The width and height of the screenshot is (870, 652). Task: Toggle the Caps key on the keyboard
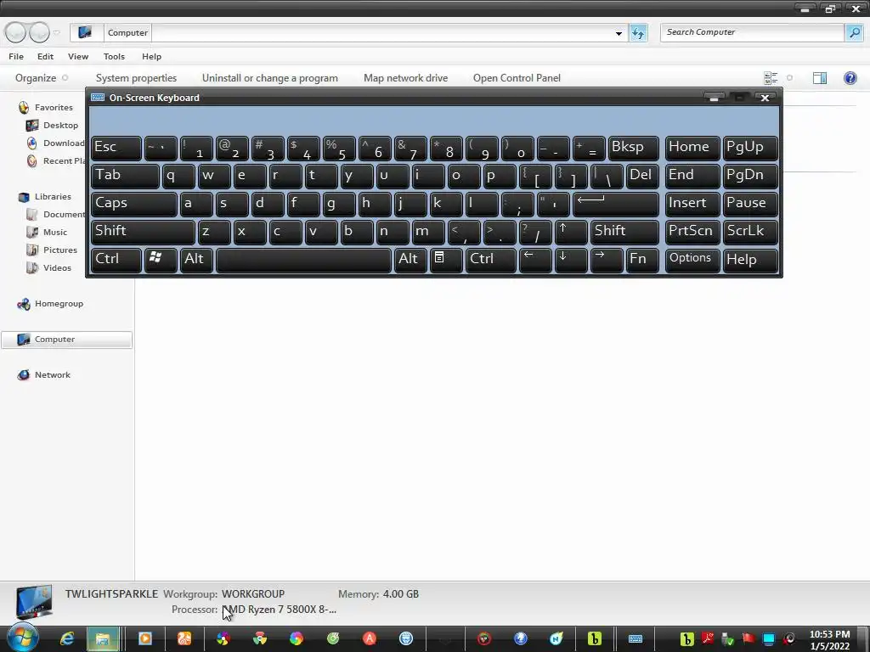[133, 204]
